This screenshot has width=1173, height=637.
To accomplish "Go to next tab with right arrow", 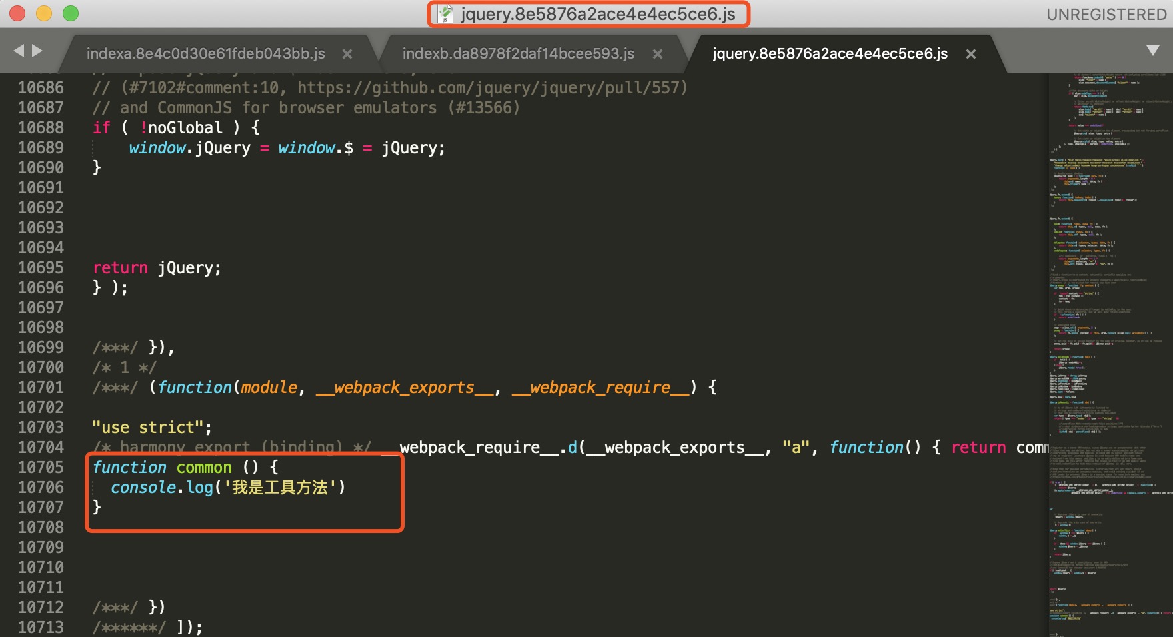I will pos(37,51).
